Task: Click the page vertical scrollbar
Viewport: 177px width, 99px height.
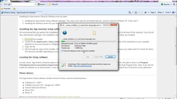Action: click(176, 46)
